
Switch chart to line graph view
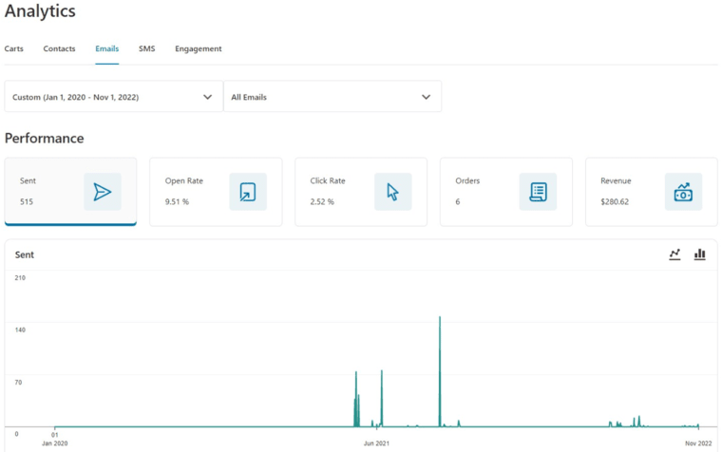pyautogui.click(x=674, y=254)
